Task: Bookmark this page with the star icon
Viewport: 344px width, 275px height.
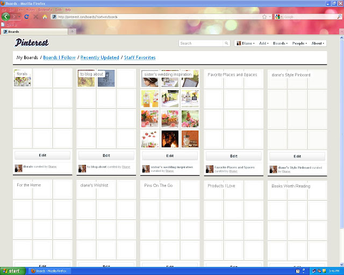Action: click(264, 17)
